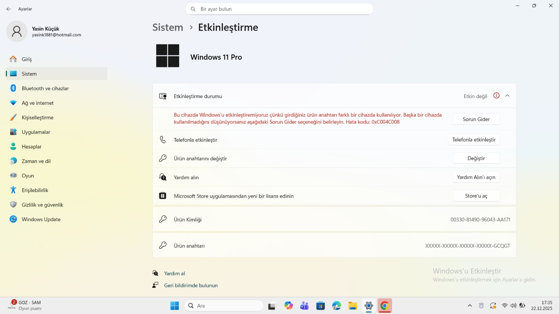Open Task View from the taskbar

tap(272, 306)
